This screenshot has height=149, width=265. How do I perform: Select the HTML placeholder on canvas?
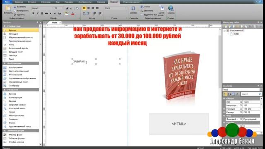click(x=179, y=124)
